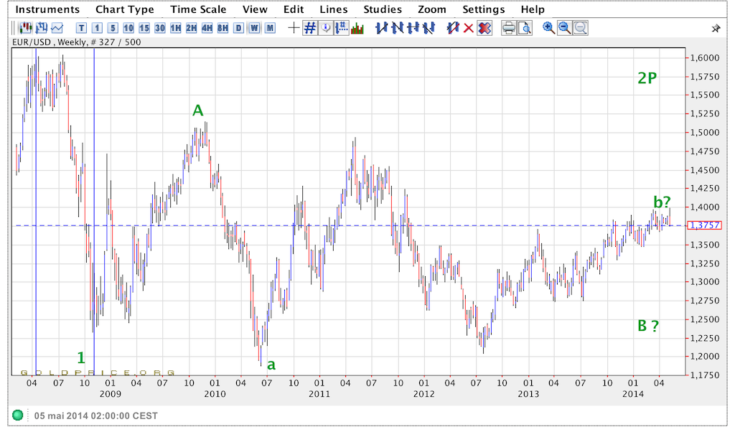The height and width of the screenshot is (432, 735).
Task: Toggle the chart grid (#) button
Action: pos(310,28)
